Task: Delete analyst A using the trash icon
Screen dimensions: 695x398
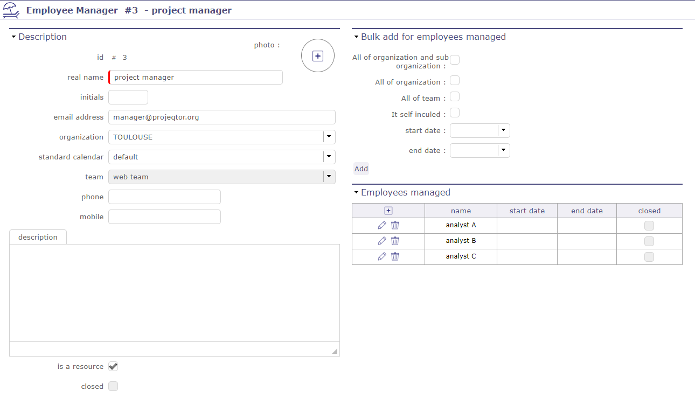Action: pos(395,225)
